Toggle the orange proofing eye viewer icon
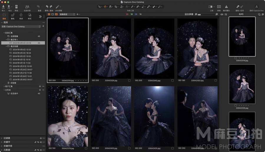This screenshot has height=152, width=265. click(x=56, y=14)
